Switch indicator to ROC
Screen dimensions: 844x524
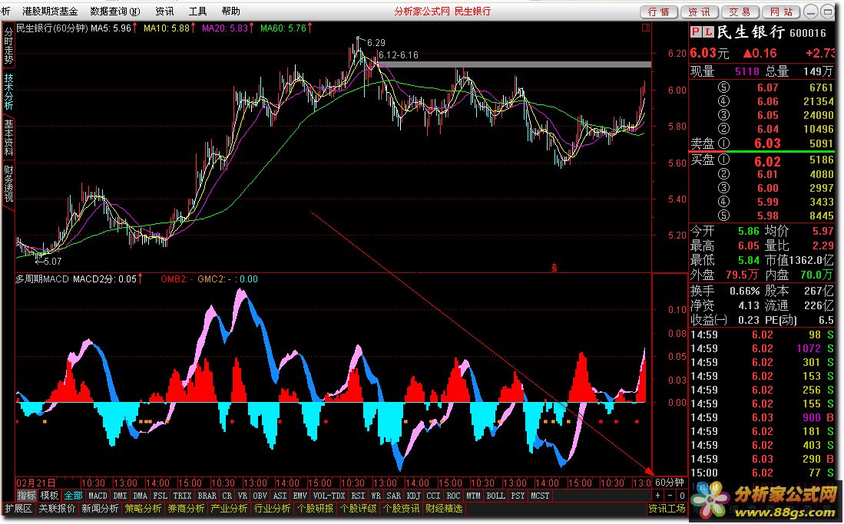coord(454,496)
